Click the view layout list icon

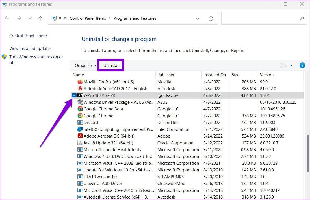[x=283, y=66]
